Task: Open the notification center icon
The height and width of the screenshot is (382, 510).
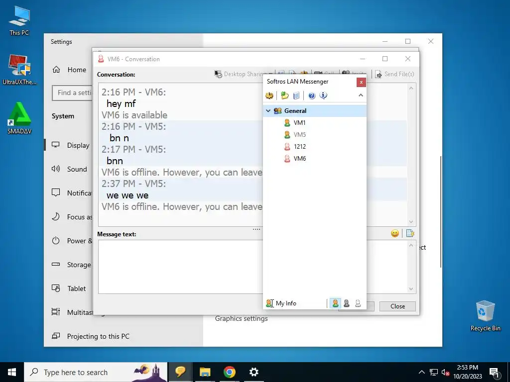Action: (494, 373)
